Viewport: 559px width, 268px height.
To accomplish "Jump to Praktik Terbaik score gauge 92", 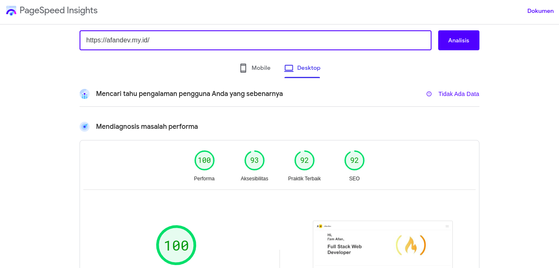I will [304, 160].
